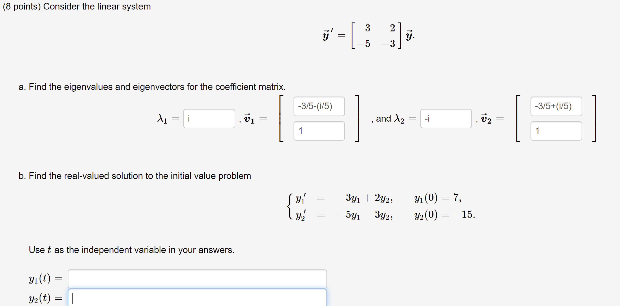The height and width of the screenshot is (306, 620).
Task: Click the top component field of vector v1
Action: pos(319,106)
